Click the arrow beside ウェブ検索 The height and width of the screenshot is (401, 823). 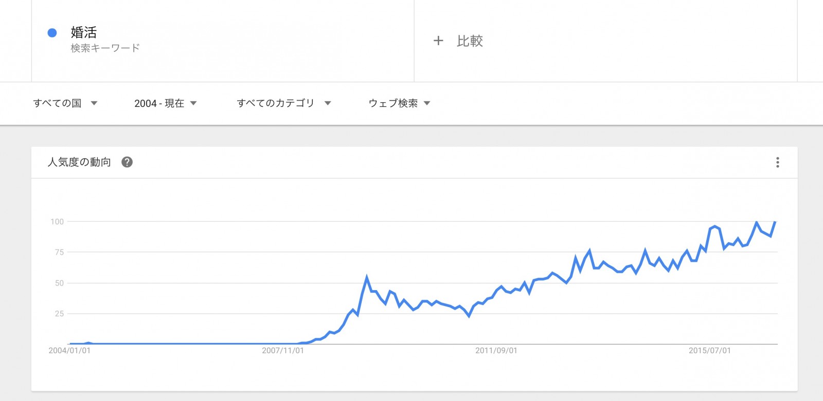[427, 103]
